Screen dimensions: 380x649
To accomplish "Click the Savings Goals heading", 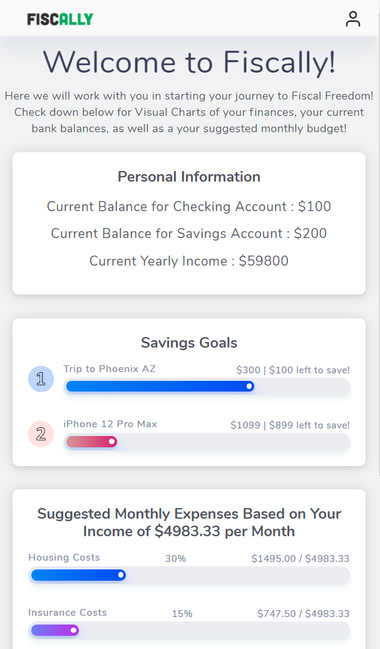I will coord(189,343).
